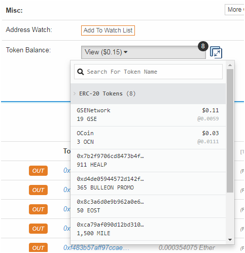
Task: Open the More options button
Action: 234,10
